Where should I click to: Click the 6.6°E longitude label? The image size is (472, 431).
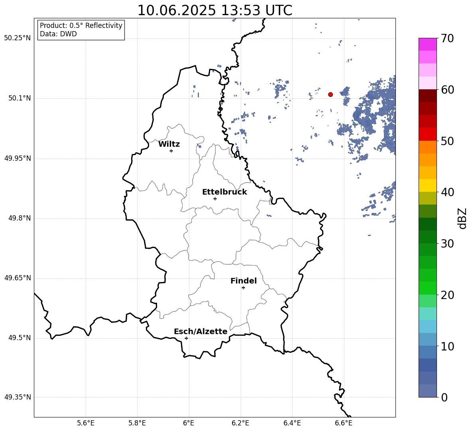pyautogui.click(x=344, y=423)
